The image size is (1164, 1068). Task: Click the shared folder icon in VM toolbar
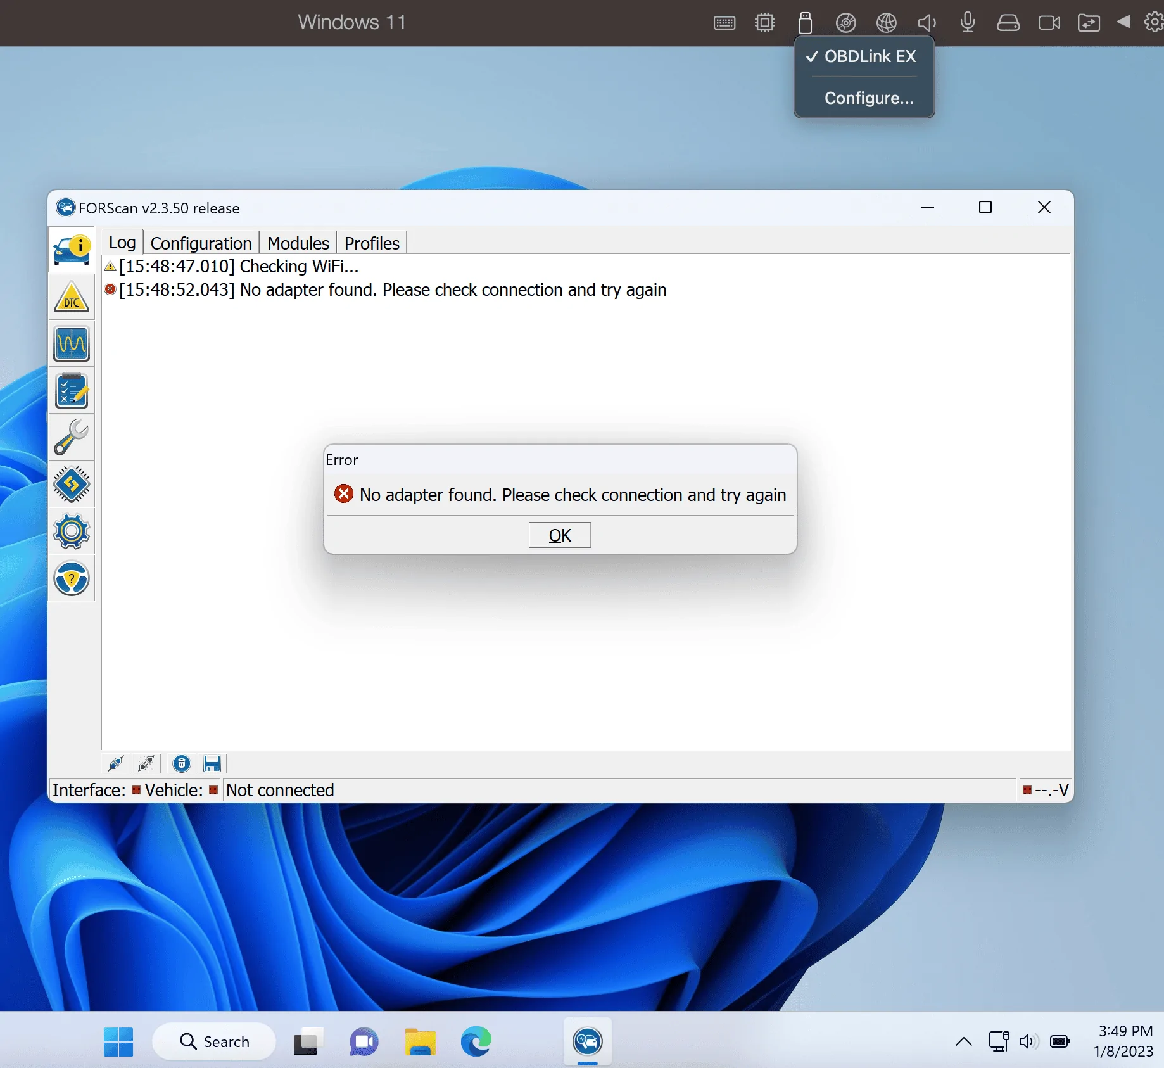(x=1089, y=23)
